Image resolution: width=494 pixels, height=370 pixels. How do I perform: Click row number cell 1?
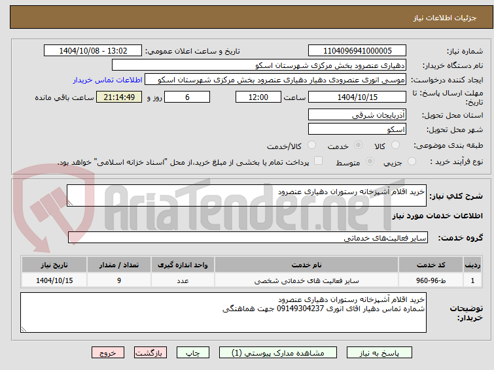point(472,280)
